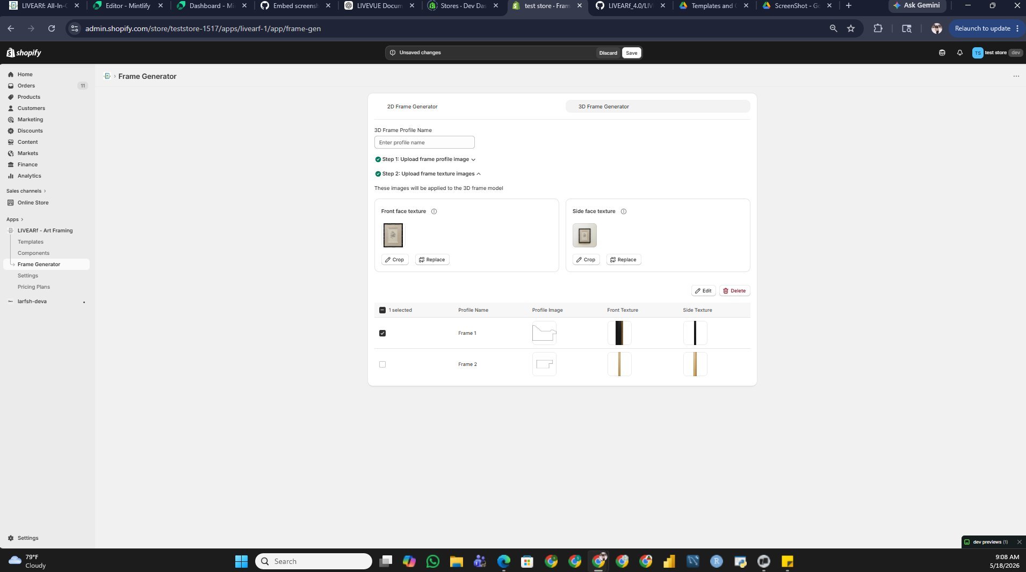This screenshot has height=572, width=1026.
Task: Click Replace under Front face texture
Action: point(432,260)
